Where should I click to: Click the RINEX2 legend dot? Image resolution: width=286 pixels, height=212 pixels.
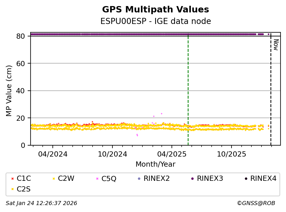coord(139,179)
